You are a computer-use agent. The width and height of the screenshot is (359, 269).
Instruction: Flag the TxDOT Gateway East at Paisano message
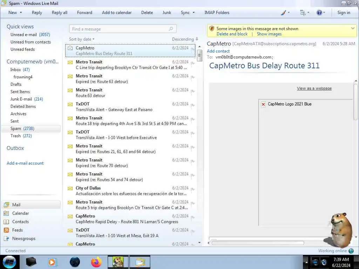coord(192,105)
